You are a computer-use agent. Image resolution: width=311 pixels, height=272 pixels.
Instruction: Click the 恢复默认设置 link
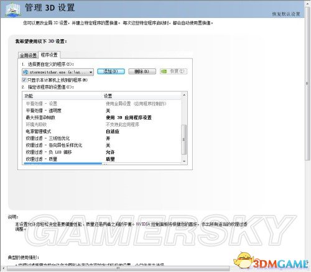pos(286,14)
